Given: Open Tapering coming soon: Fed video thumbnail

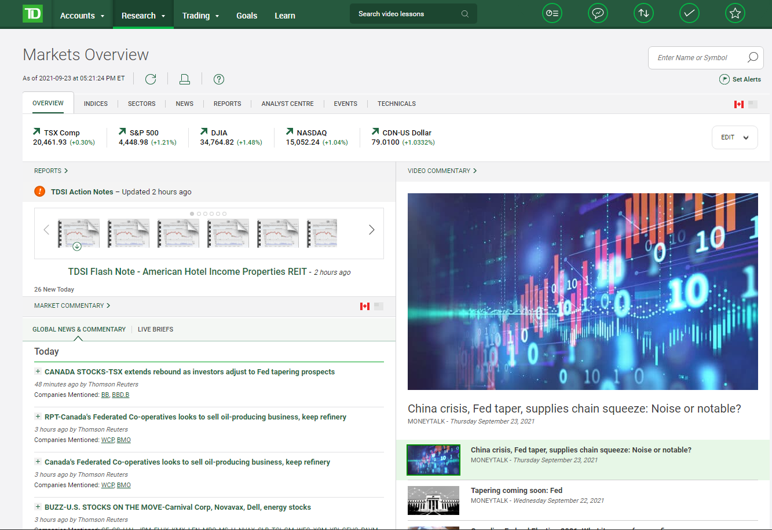Looking at the screenshot, I should (433, 500).
